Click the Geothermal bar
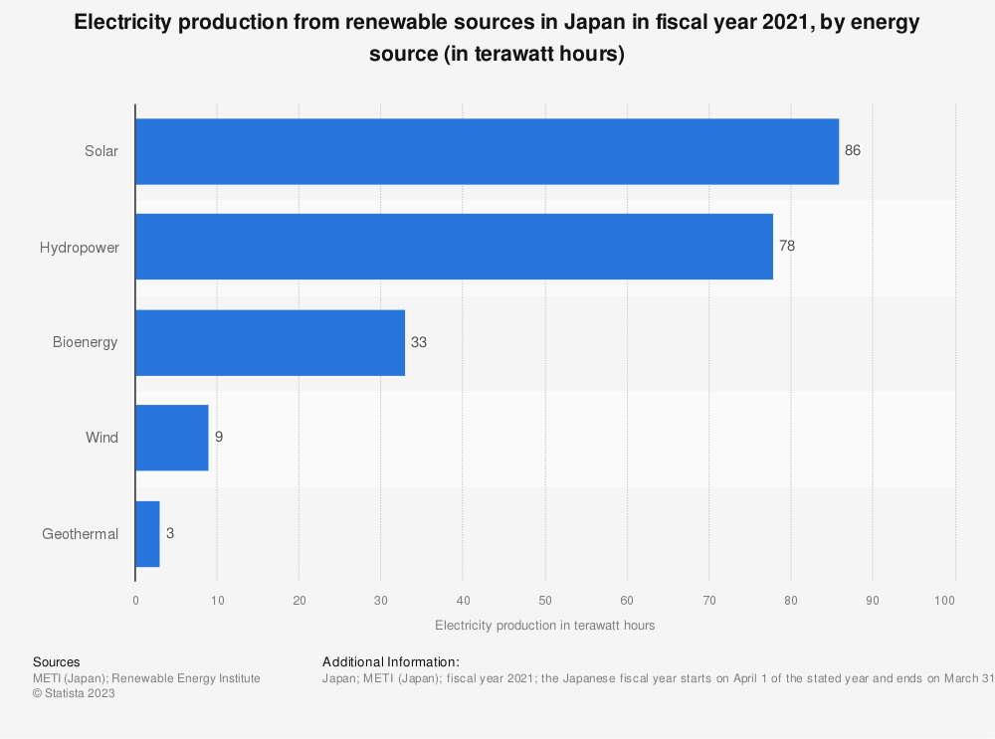The image size is (995, 739). tap(147, 534)
